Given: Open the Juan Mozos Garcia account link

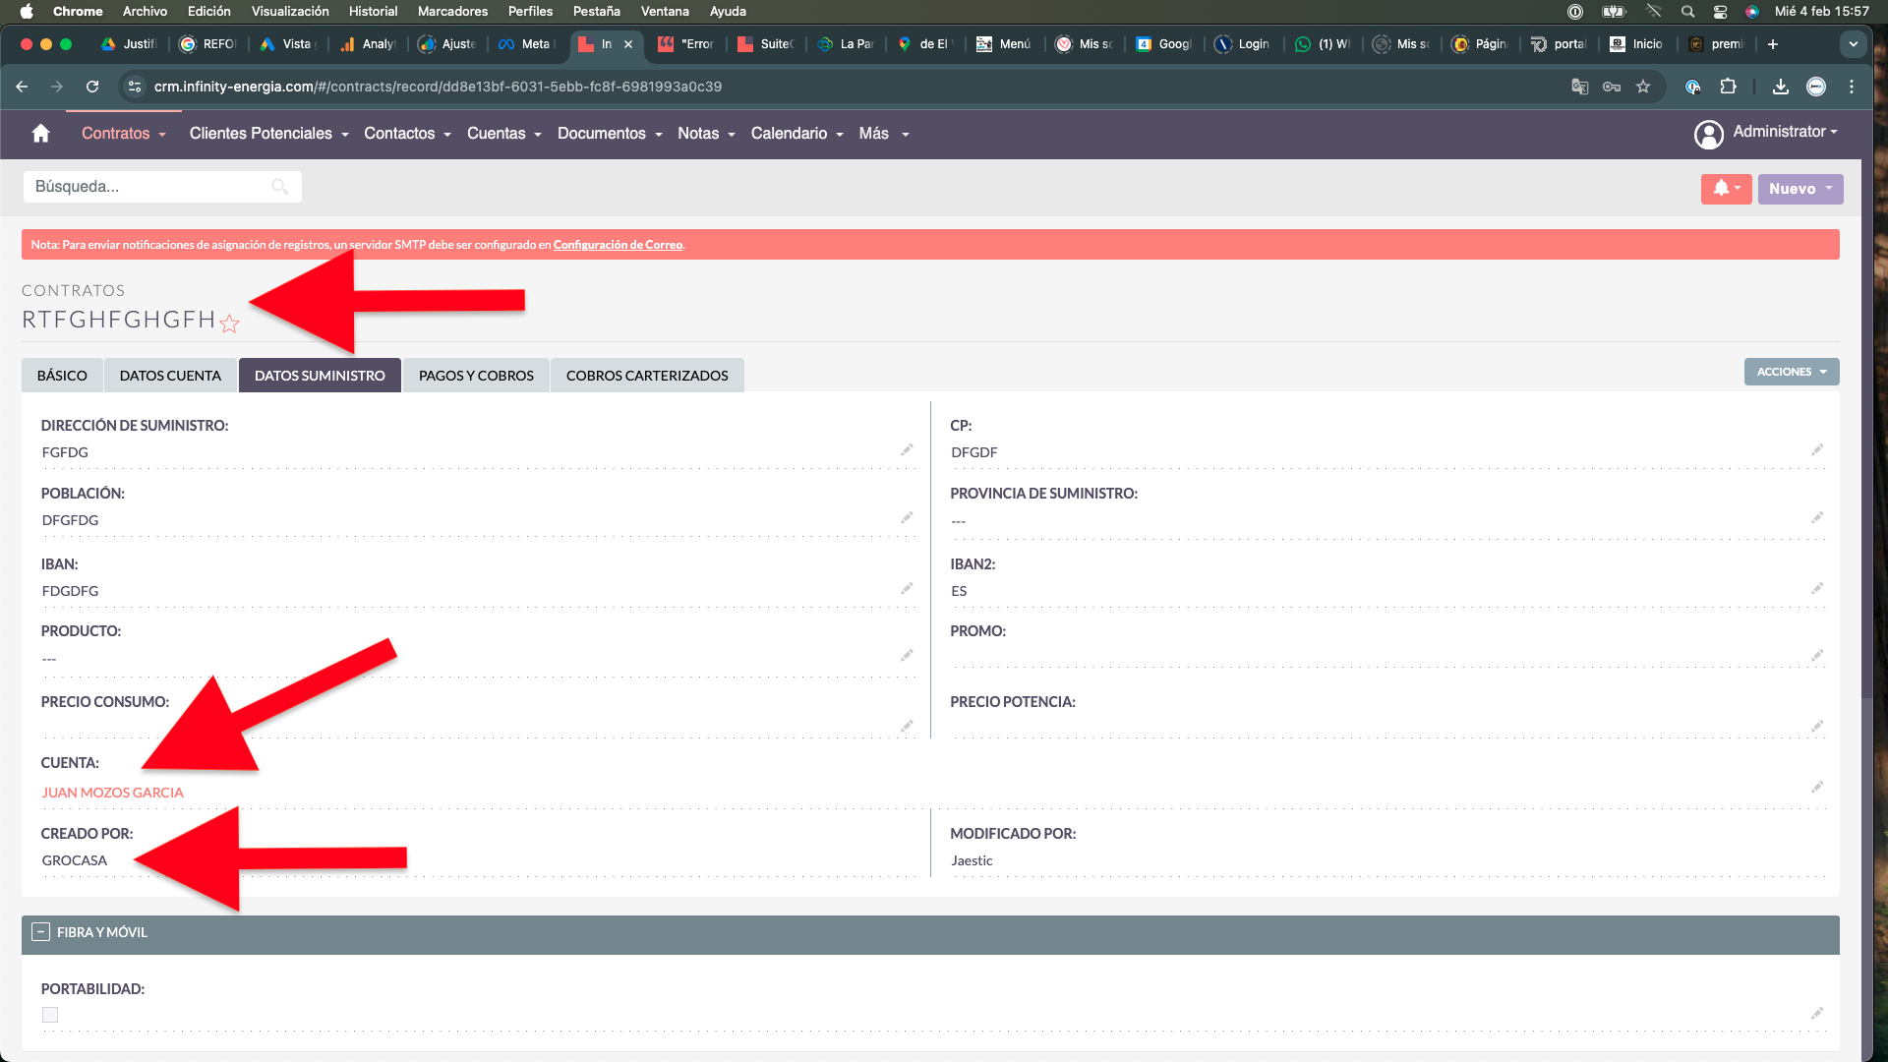Looking at the screenshot, I should [112, 793].
